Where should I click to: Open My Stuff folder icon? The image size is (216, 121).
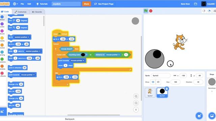tap(195, 4)
